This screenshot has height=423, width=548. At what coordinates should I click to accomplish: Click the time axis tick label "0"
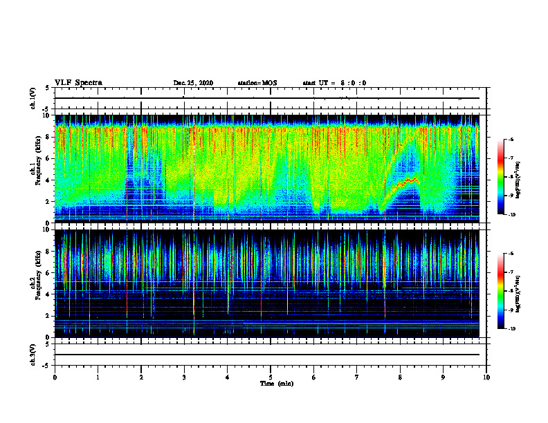pos(55,377)
